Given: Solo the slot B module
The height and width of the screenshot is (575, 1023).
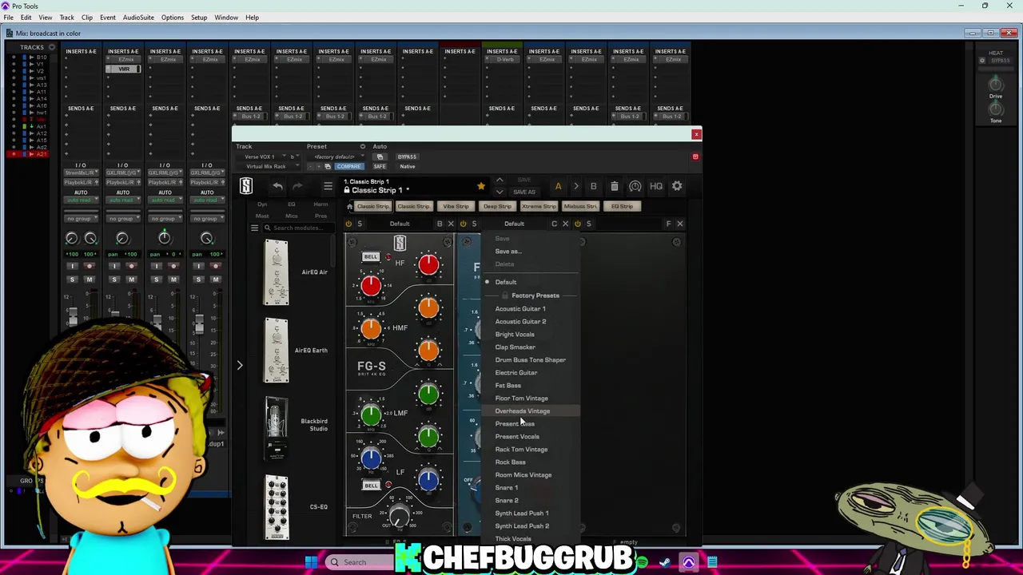Looking at the screenshot, I should pos(360,224).
